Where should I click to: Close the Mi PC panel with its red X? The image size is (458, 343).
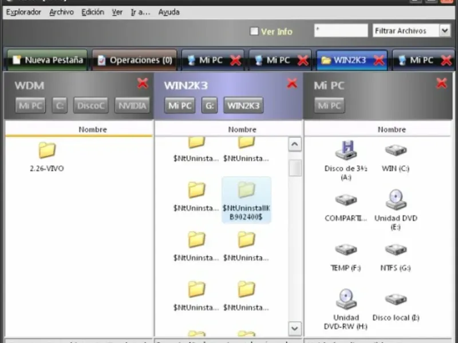click(441, 83)
